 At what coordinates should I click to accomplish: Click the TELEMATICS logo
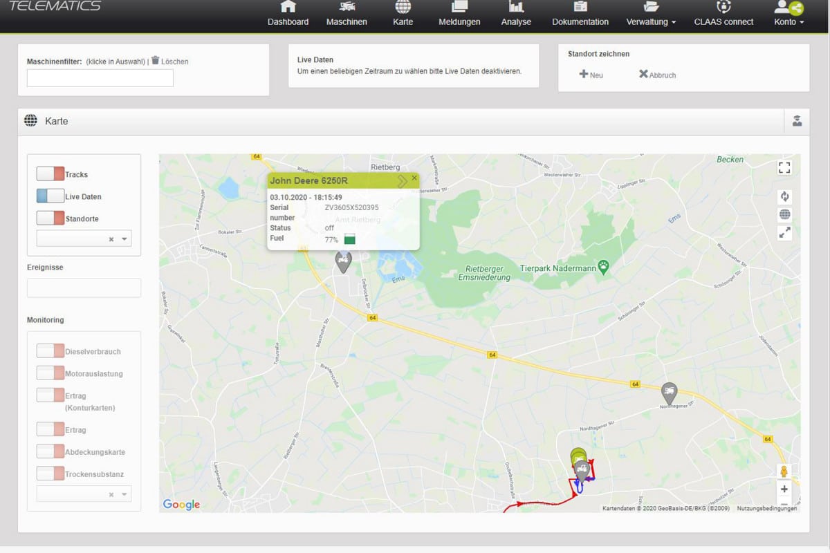coord(55,6)
